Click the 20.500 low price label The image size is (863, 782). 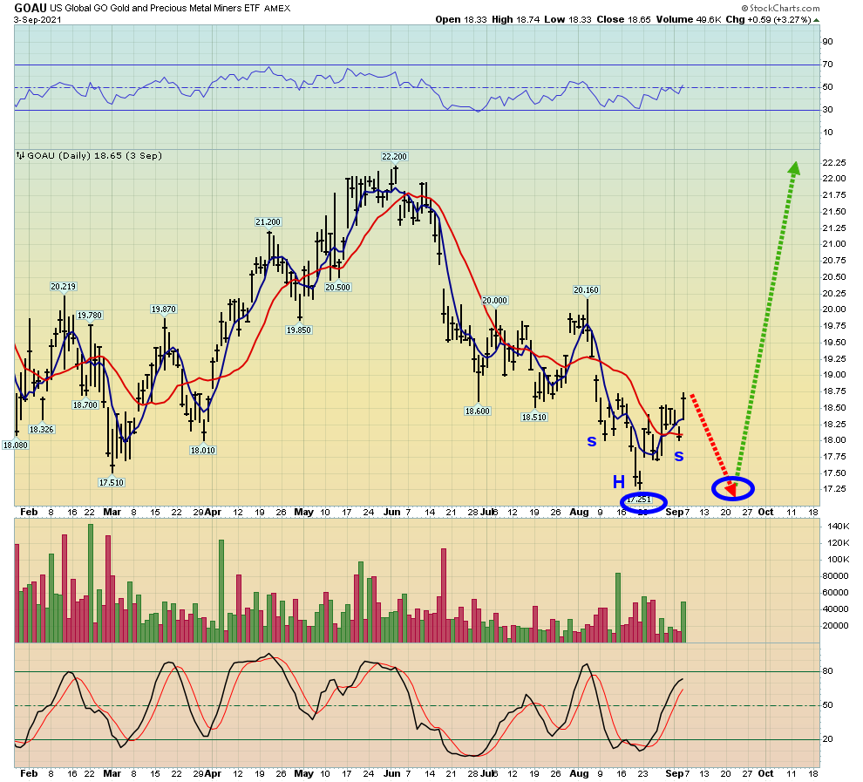[x=338, y=287]
